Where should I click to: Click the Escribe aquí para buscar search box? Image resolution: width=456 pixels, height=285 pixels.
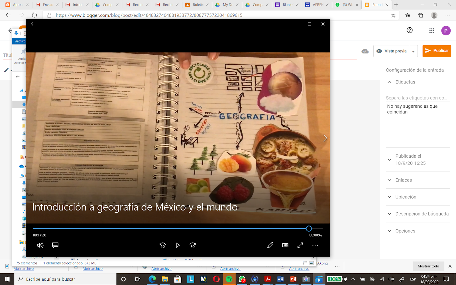pyautogui.click(x=65, y=279)
